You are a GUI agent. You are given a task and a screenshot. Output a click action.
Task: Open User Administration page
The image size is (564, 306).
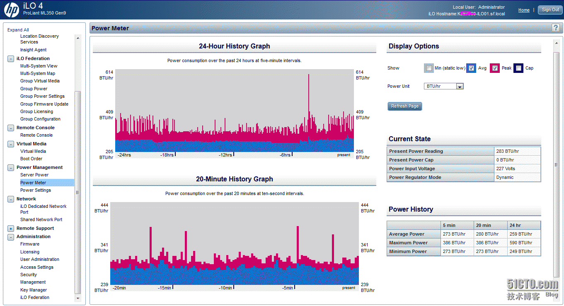pos(40,259)
